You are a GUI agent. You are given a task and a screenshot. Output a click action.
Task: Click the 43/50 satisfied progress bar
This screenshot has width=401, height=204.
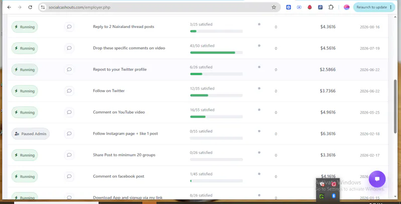click(217, 52)
